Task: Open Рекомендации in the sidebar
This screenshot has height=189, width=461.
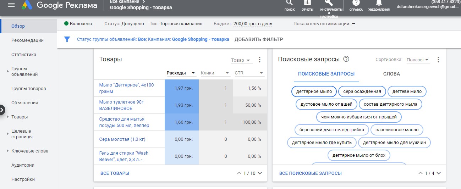Action: [x=28, y=40]
